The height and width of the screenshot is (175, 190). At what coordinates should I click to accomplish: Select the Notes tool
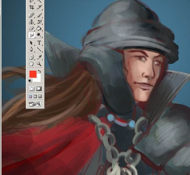tap(31, 57)
